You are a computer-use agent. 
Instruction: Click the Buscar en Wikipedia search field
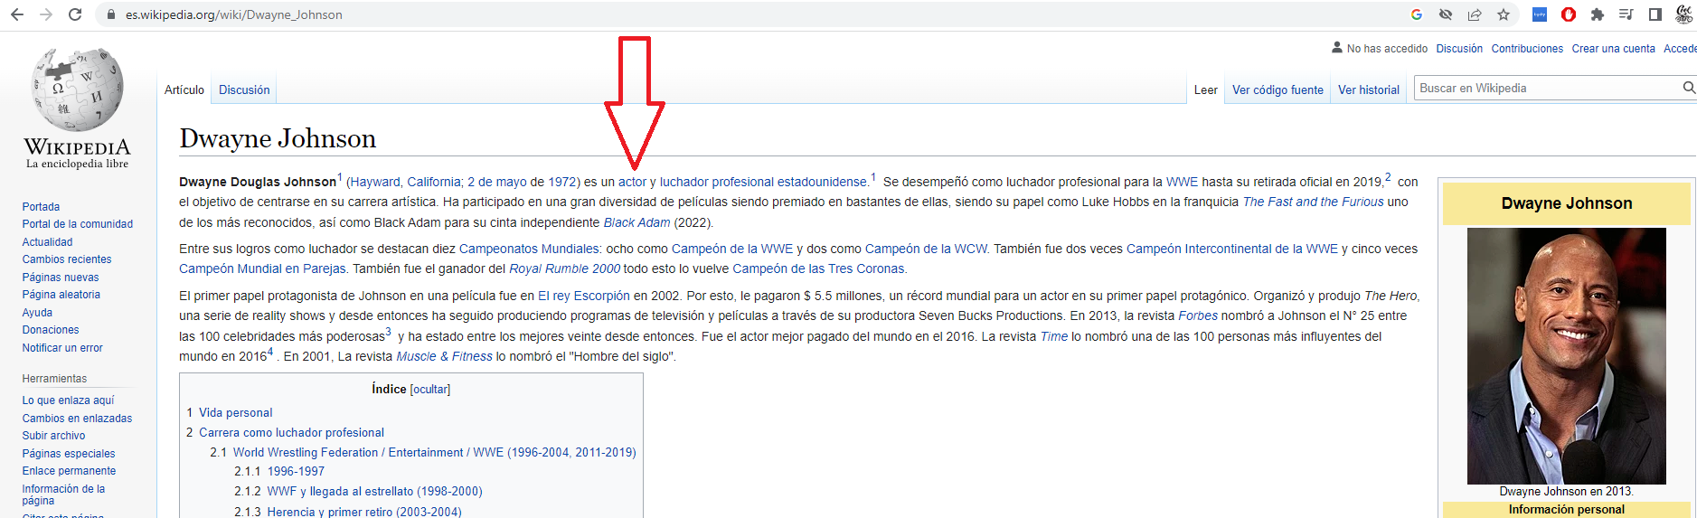pos(1544,88)
